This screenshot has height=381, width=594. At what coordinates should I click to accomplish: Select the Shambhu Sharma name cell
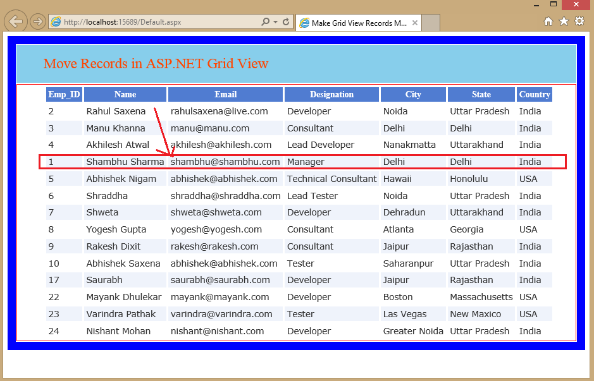pyautogui.click(x=125, y=162)
